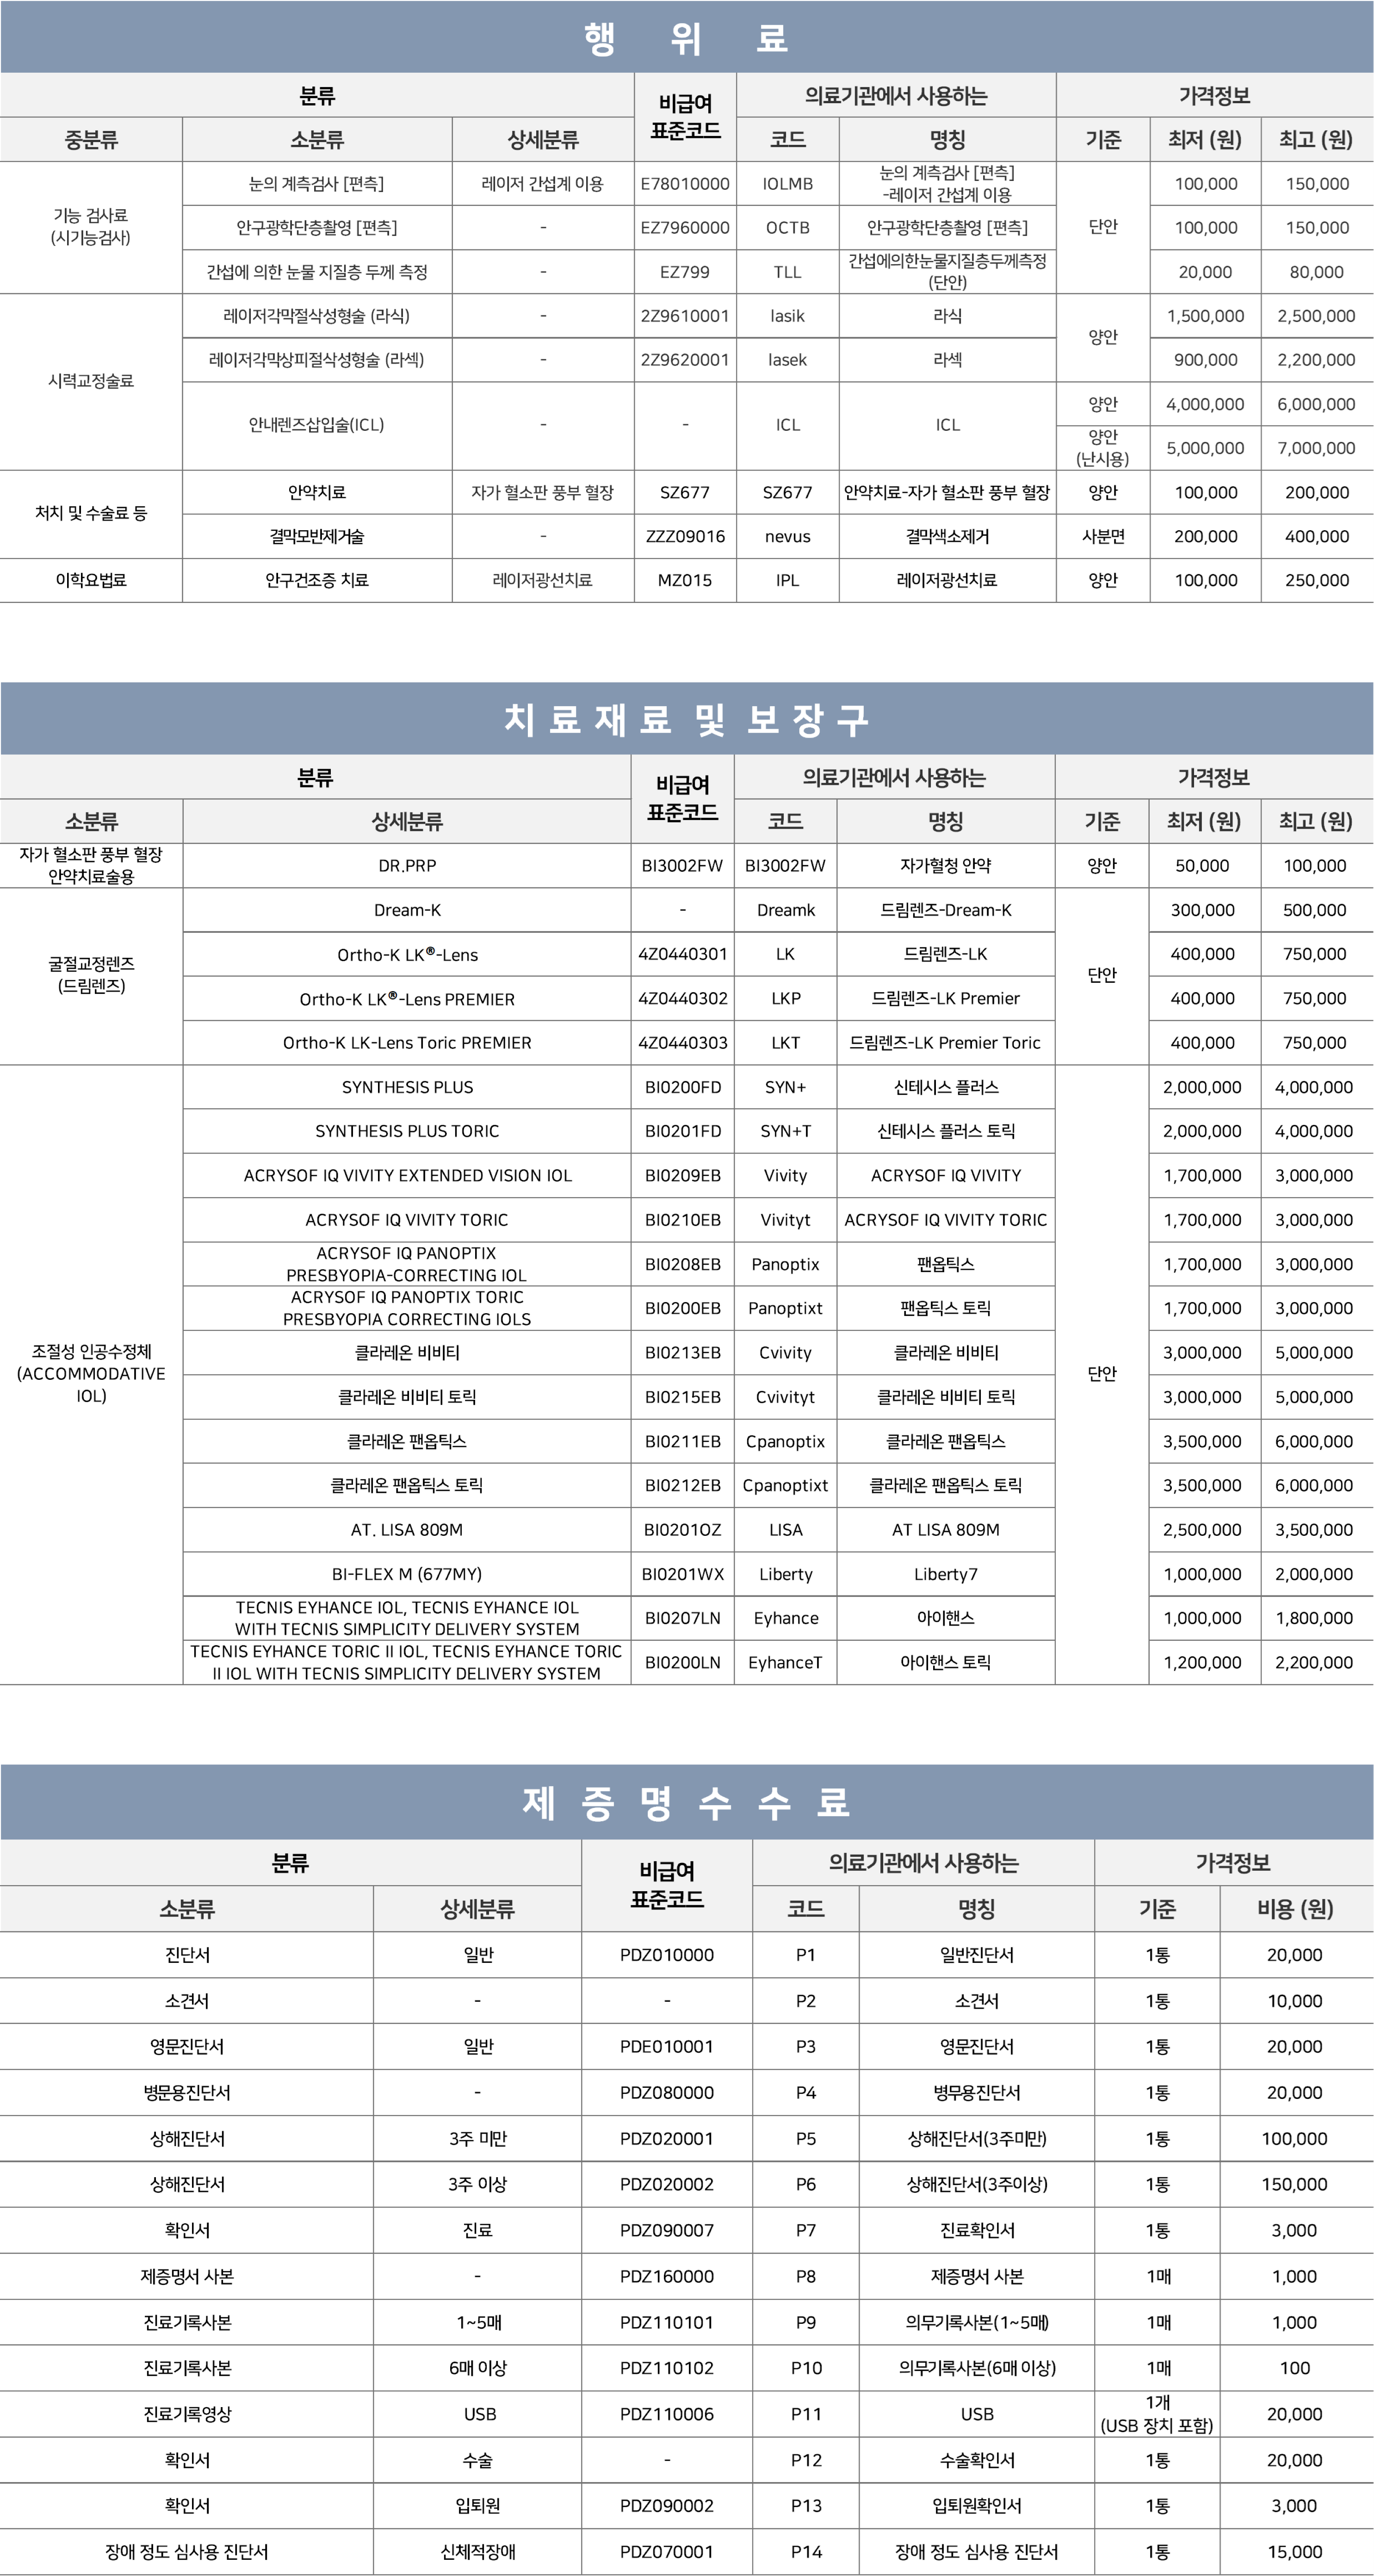Viewport: 1374px width, 2576px height.
Task: Click 수술확인서 name cell
Action: (977, 2460)
